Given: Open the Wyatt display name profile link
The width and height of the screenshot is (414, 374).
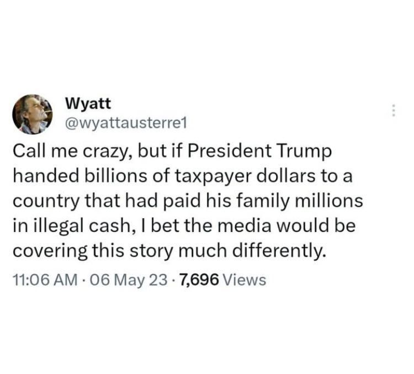Looking at the screenshot, I should [x=82, y=103].
